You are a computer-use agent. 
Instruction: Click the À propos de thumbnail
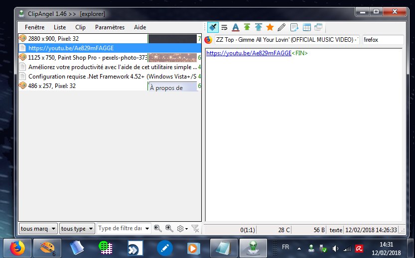(172, 86)
